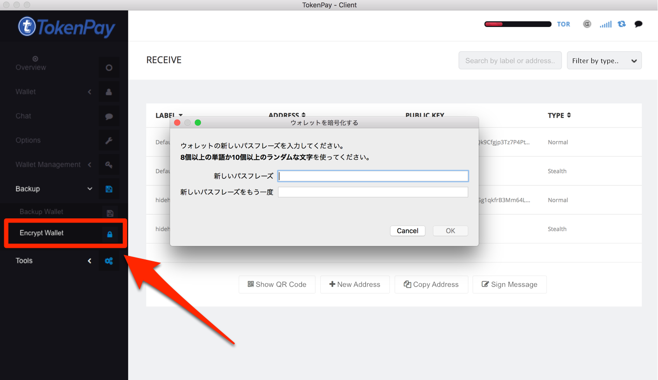Click the Tools gears icon
The height and width of the screenshot is (380, 658).
point(109,261)
